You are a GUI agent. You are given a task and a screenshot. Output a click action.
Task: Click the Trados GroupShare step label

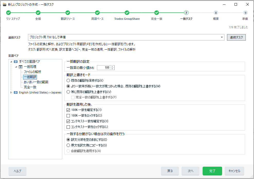[127, 19]
